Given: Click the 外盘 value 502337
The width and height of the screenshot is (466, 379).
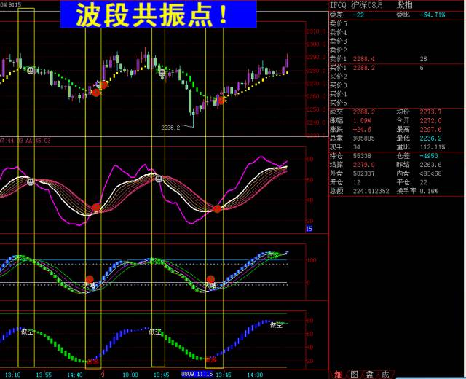Looking at the screenshot, I should coord(364,173).
